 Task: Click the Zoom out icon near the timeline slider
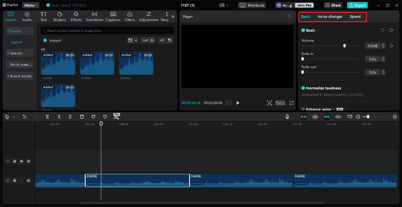pyautogui.click(x=358, y=117)
